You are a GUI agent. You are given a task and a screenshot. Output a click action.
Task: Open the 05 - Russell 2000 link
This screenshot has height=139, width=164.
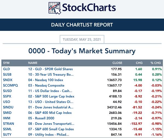[x=41, y=118]
